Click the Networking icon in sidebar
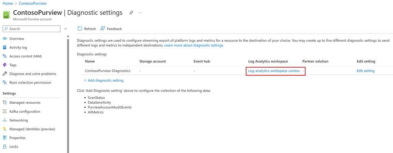The height and width of the screenshot is (153, 393). coord(5,120)
